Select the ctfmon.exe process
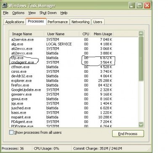 point(20,67)
